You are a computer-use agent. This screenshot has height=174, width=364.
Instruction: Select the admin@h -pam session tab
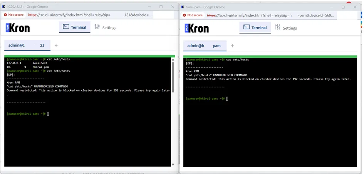click(x=205, y=46)
